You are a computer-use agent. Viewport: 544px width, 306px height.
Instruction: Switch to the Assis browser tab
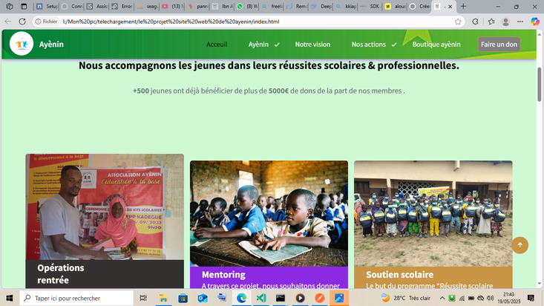click(97, 6)
